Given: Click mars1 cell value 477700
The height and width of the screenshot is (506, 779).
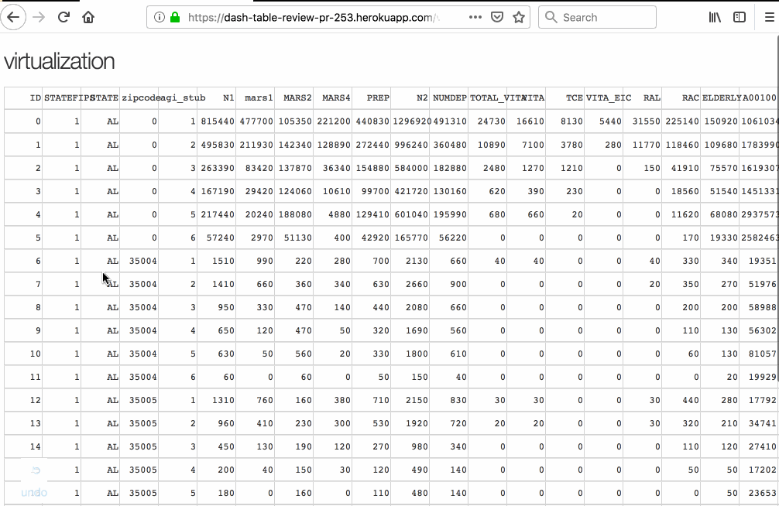Looking at the screenshot, I should pyautogui.click(x=256, y=121).
